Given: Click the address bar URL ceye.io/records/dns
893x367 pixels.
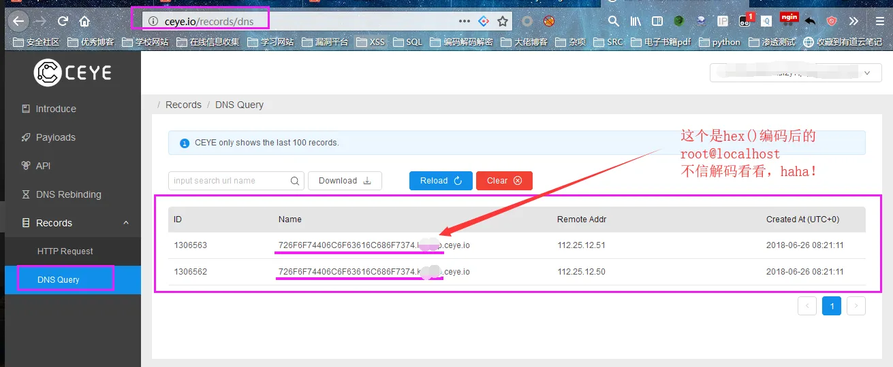Looking at the screenshot, I should point(209,21).
